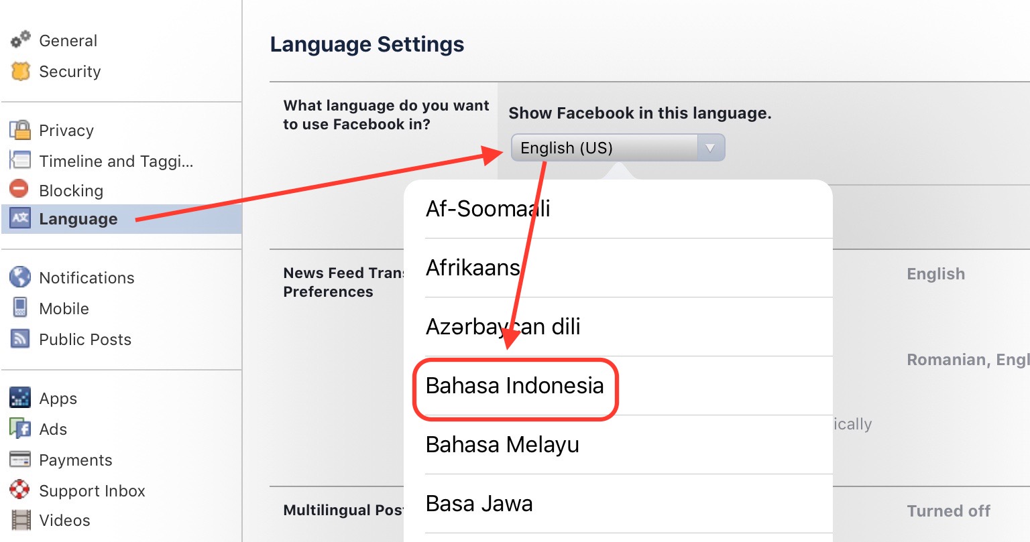Select Bahasa Indonesia from the language list
Screen dimensions: 1030x542
tap(515, 387)
